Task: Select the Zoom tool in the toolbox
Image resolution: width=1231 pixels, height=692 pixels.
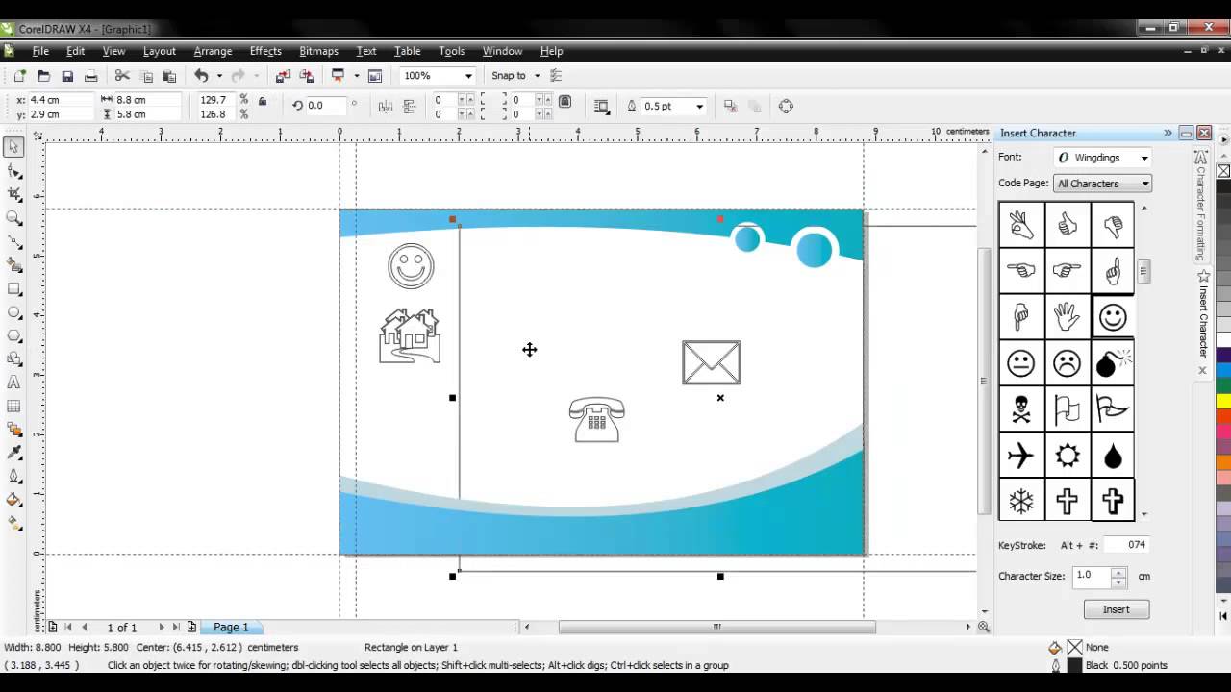Action: [x=13, y=218]
